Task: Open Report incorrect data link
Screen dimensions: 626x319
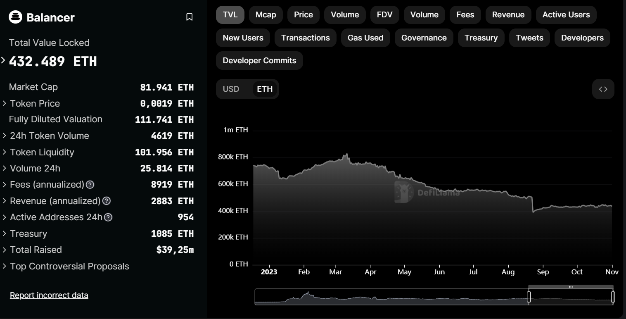Action: point(49,295)
